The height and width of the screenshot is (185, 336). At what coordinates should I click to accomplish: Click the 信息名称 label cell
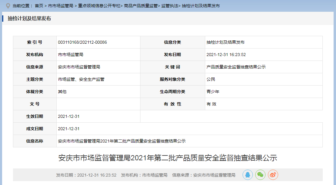(35, 141)
